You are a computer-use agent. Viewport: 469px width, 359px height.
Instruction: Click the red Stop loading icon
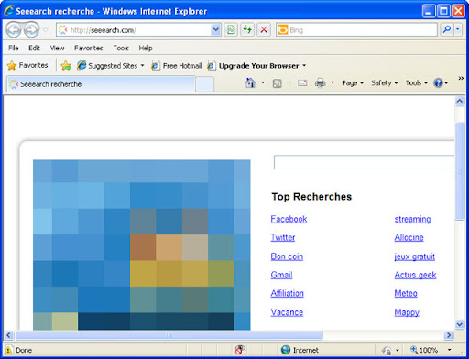(264, 30)
